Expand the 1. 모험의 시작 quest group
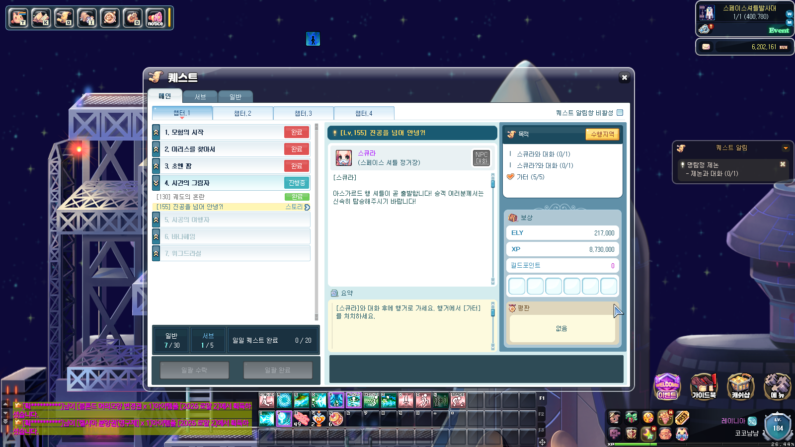Screen dimensions: 795x447 (156, 132)
